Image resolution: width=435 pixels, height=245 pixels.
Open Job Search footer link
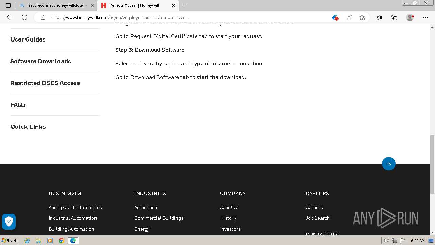317,218
